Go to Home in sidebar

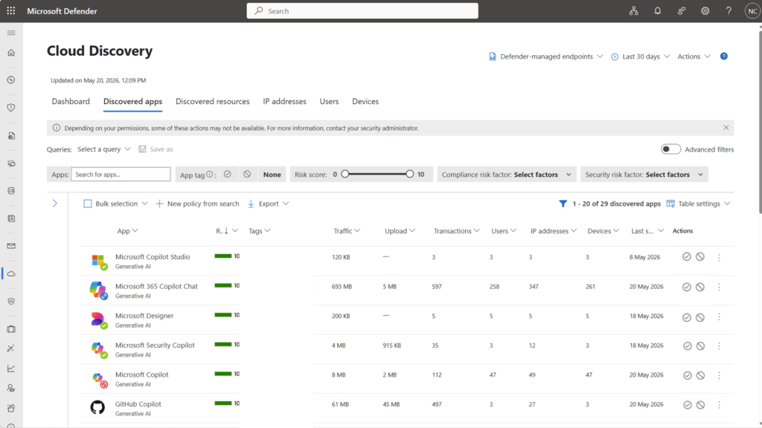tap(11, 53)
